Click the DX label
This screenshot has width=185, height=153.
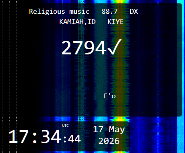(x=134, y=12)
